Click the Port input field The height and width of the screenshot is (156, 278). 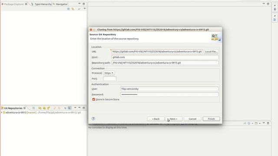coord(109,78)
